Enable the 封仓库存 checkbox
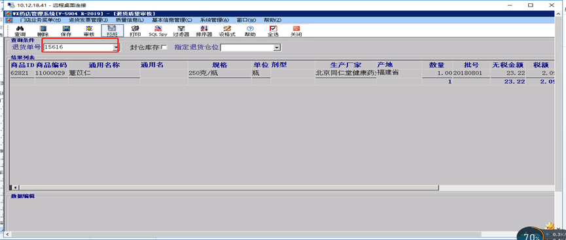The height and width of the screenshot is (240, 566). pyautogui.click(x=164, y=47)
